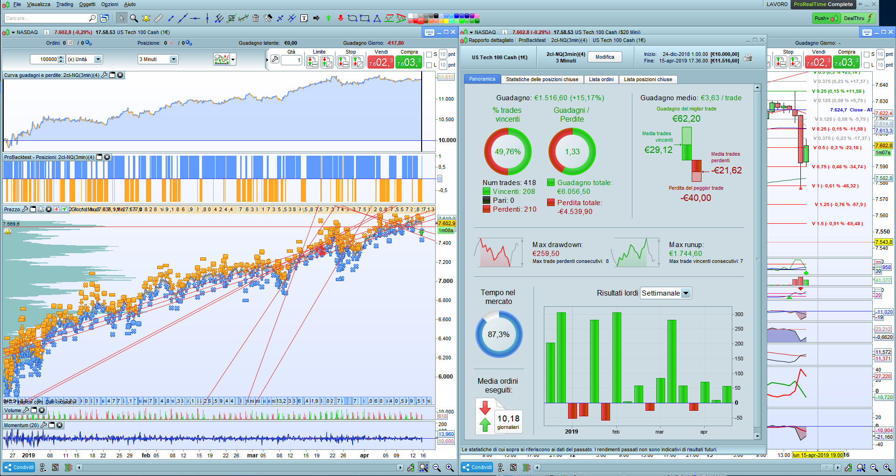Toggle the L limit checkbox in left chart
The height and width of the screenshot is (476, 896).
coord(429,65)
